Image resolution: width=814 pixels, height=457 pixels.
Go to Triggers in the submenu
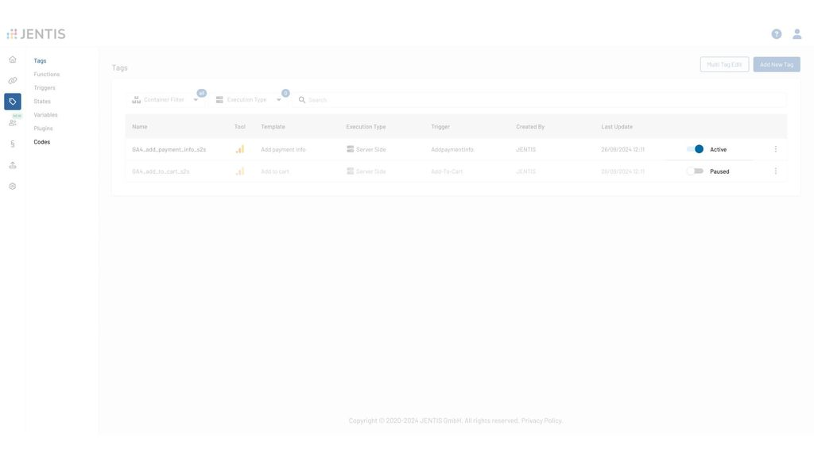[x=45, y=88]
